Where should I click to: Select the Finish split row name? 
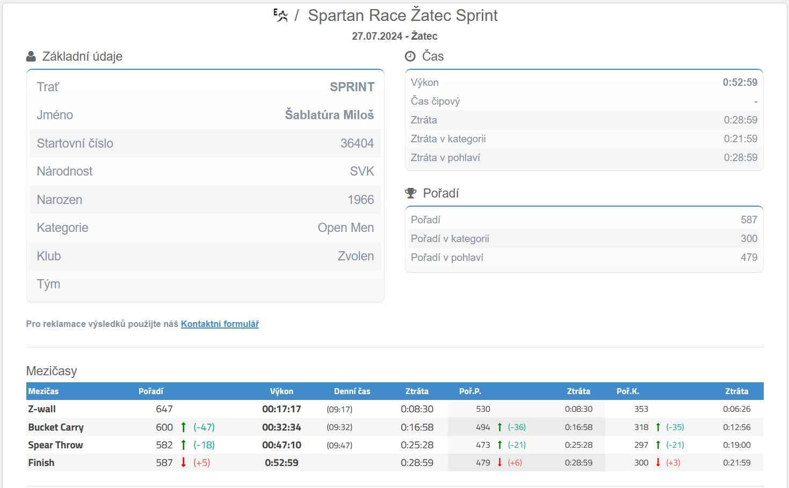[41, 463]
